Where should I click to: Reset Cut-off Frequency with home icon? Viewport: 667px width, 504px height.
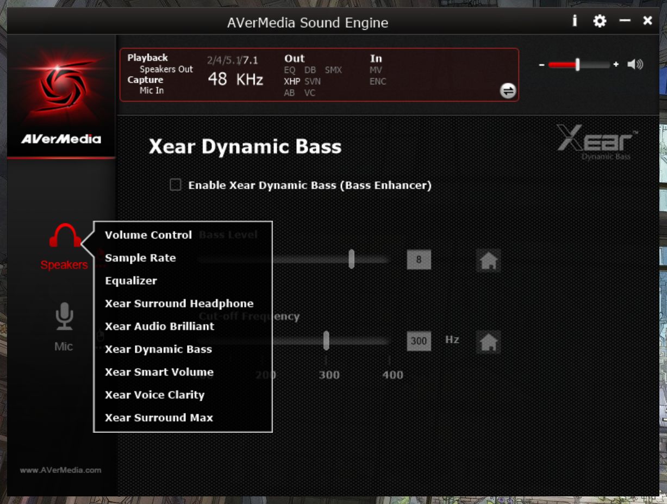[x=489, y=341]
